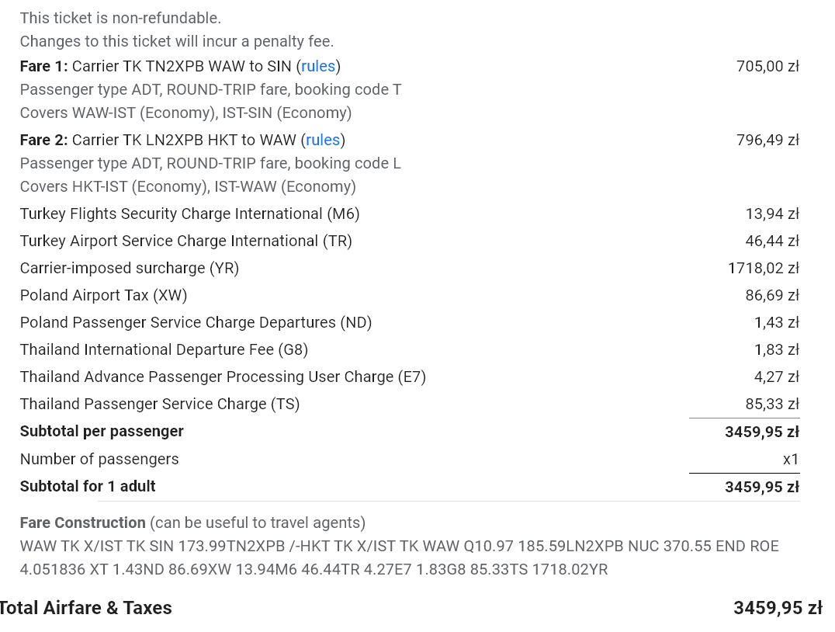
Task: Click the Thailand Advance Passenger Processing charge row
Action: click(410, 377)
